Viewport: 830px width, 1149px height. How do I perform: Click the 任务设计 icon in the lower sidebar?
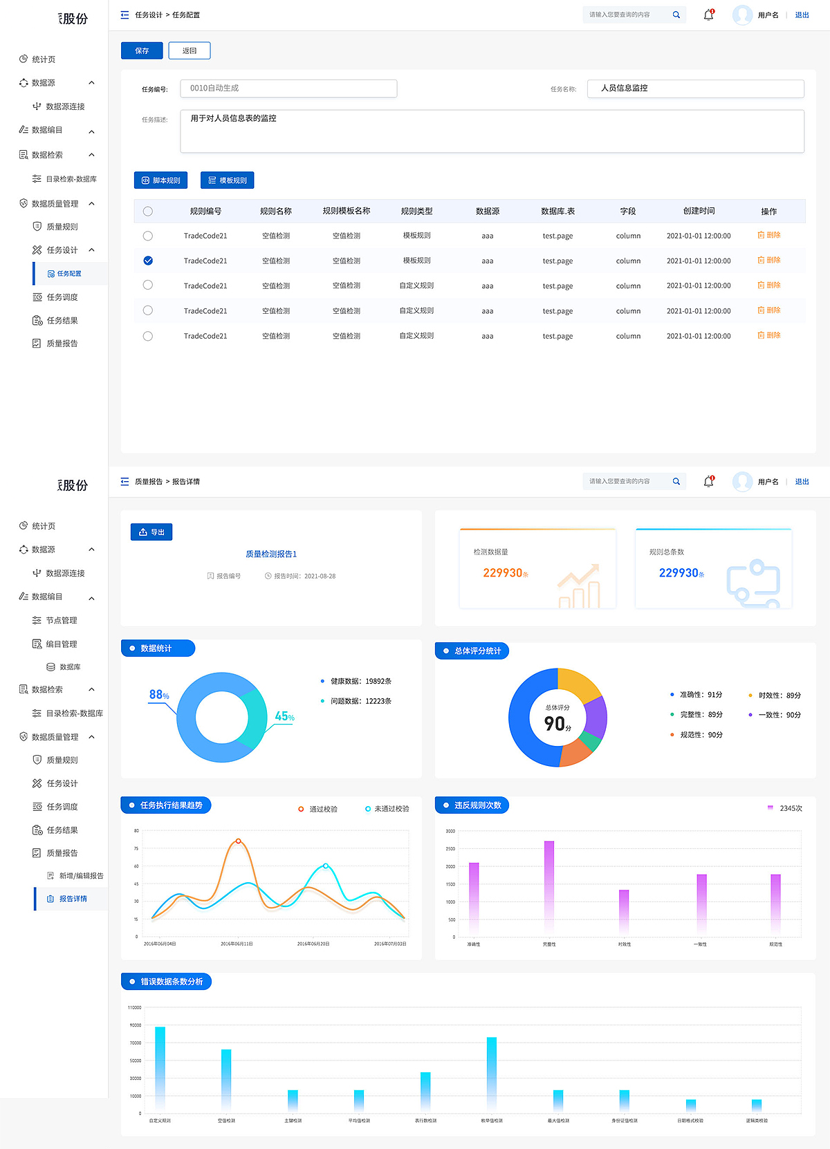coord(37,783)
